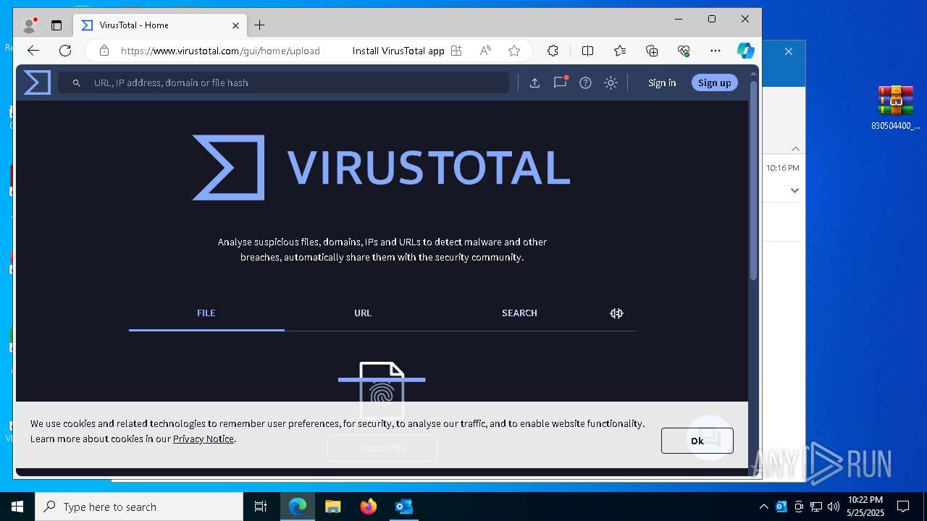Toggle the light/dark theme sun icon
The image size is (927, 521).
pyautogui.click(x=611, y=82)
